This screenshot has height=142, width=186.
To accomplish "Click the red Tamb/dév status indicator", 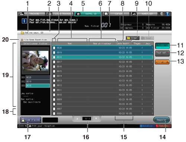I will [163, 126].
